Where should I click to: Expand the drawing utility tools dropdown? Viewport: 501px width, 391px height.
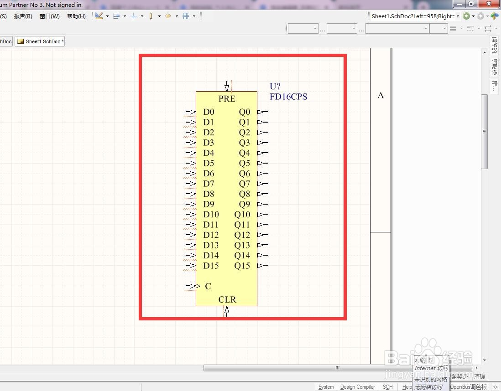[107, 16]
